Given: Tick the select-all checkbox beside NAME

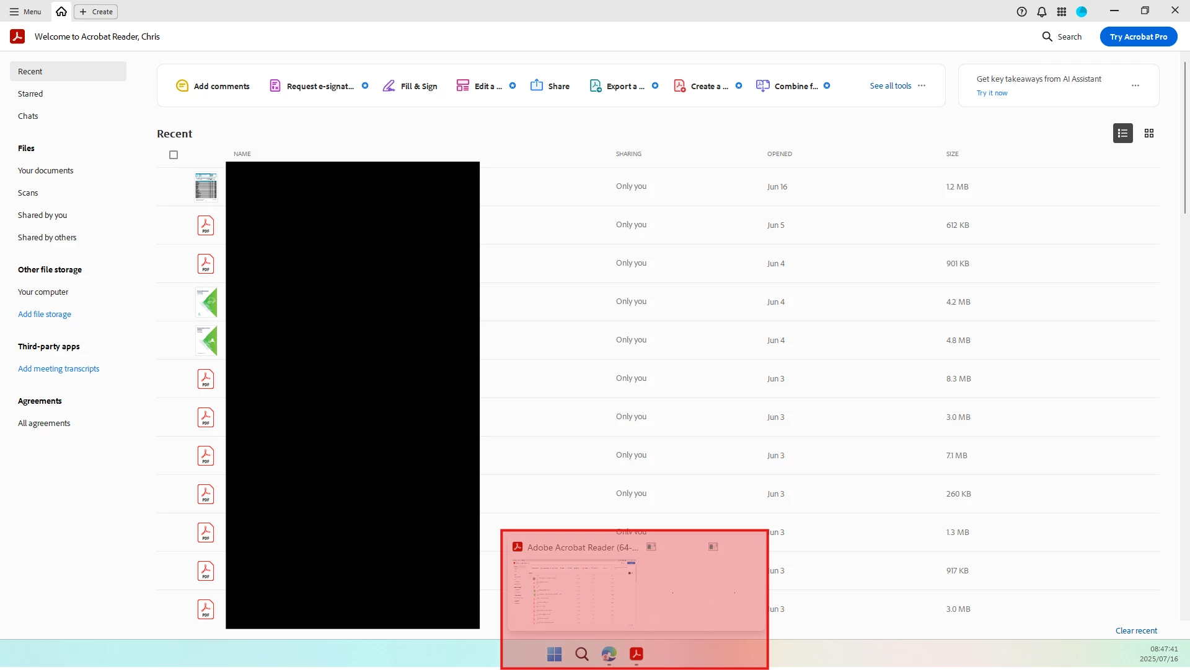Looking at the screenshot, I should point(174,155).
